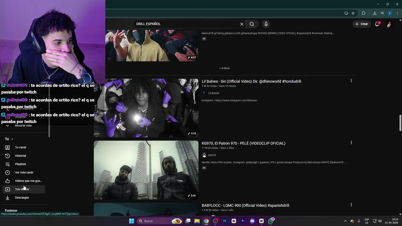Open the Explorar section heading
Image resolution: width=402 pixels, height=226 pixels.
(11, 211)
